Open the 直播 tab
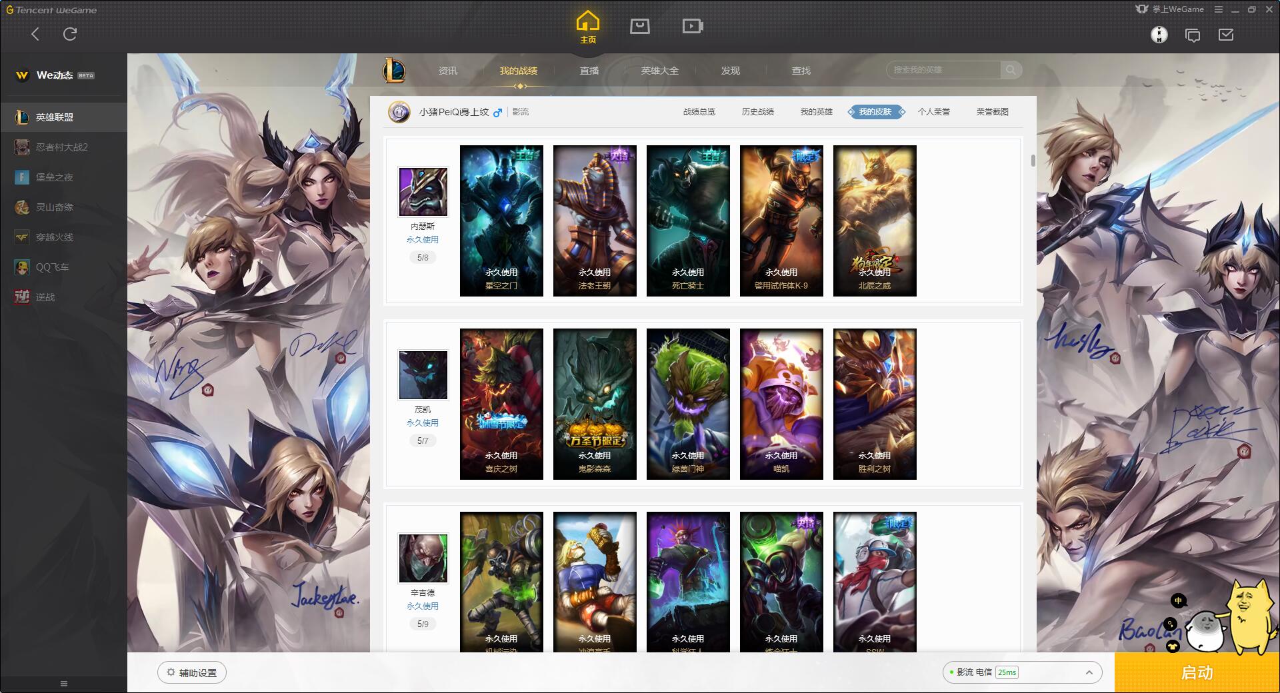The image size is (1280, 693). coord(589,71)
